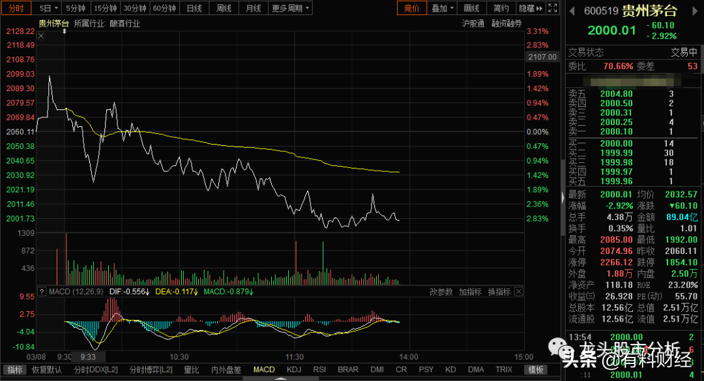Click the 指标 button in bottom bar
704x381 pixels.
click(x=15, y=370)
